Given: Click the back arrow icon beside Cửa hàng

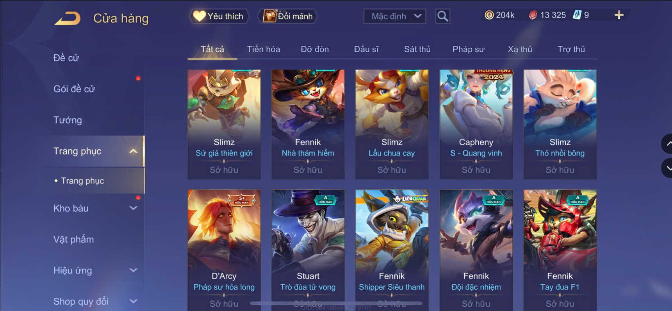Looking at the screenshot, I should pos(67,18).
